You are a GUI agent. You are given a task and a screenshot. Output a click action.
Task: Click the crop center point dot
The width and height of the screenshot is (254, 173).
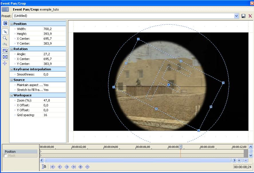coord(169,85)
